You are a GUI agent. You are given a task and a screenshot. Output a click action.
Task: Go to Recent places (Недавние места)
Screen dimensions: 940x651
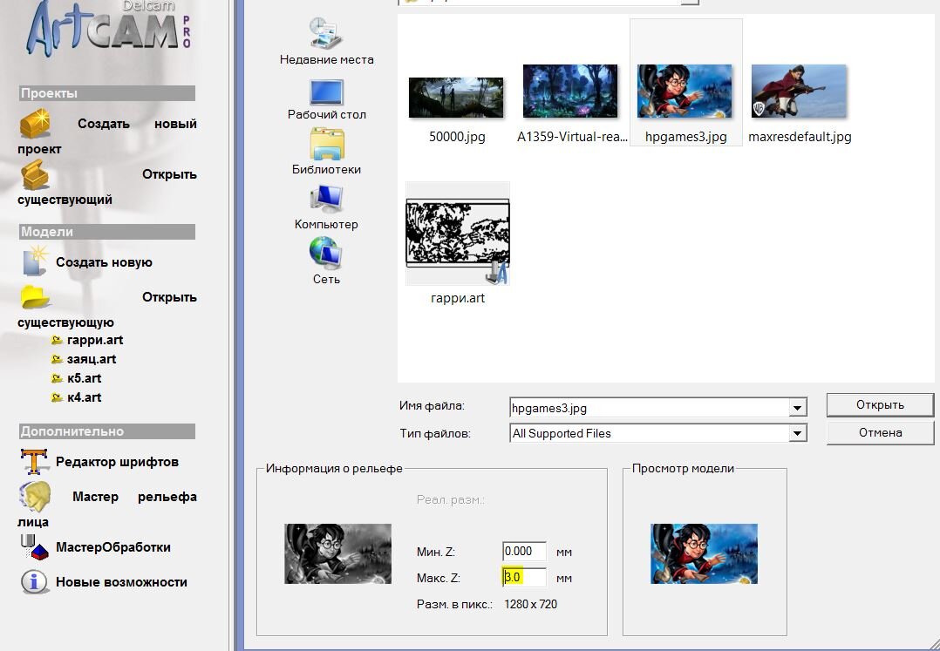[326, 41]
